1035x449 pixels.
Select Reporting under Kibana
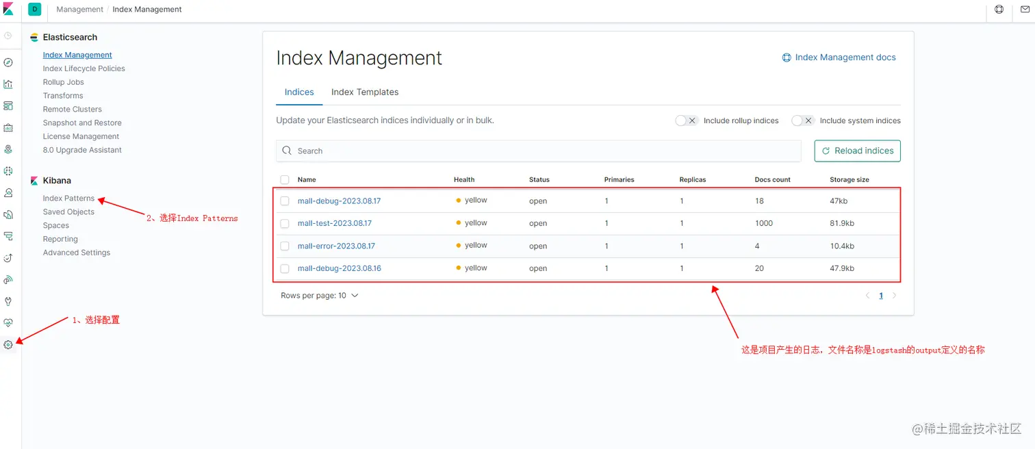click(x=60, y=239)
